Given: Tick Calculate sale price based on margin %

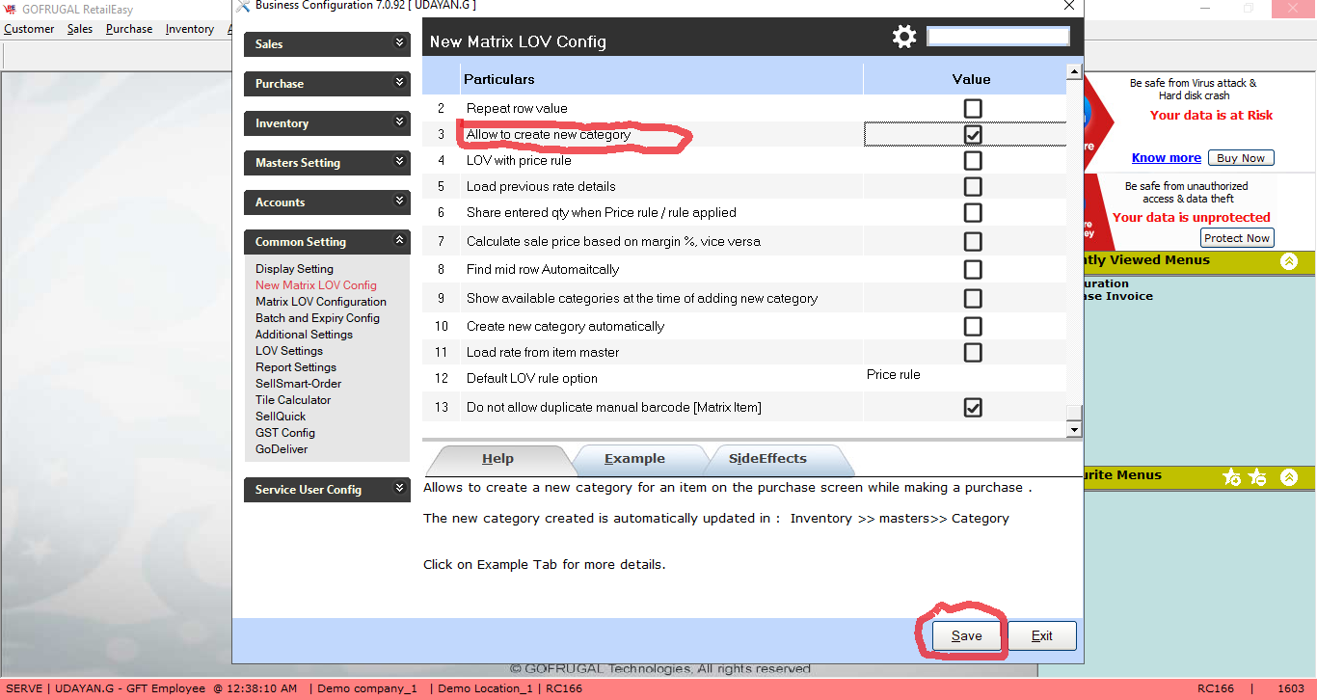Looking at the screenshot, I should pyautogui.click(x=973, y=241).
